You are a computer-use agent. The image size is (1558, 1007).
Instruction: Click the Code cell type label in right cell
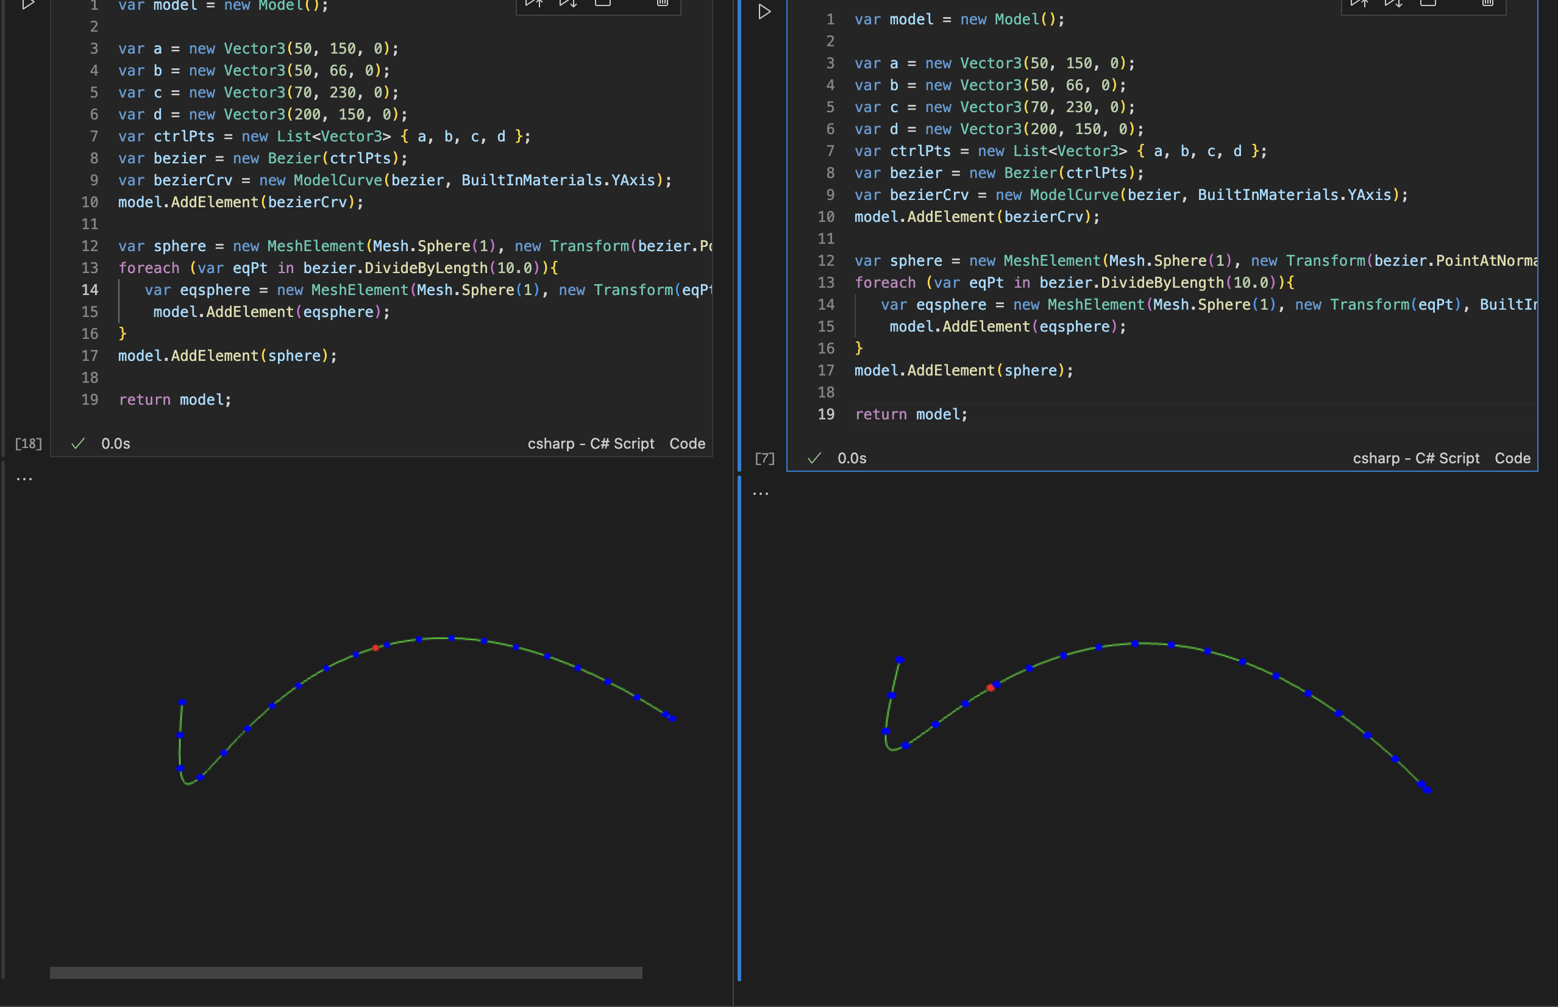coord(1512,458)
